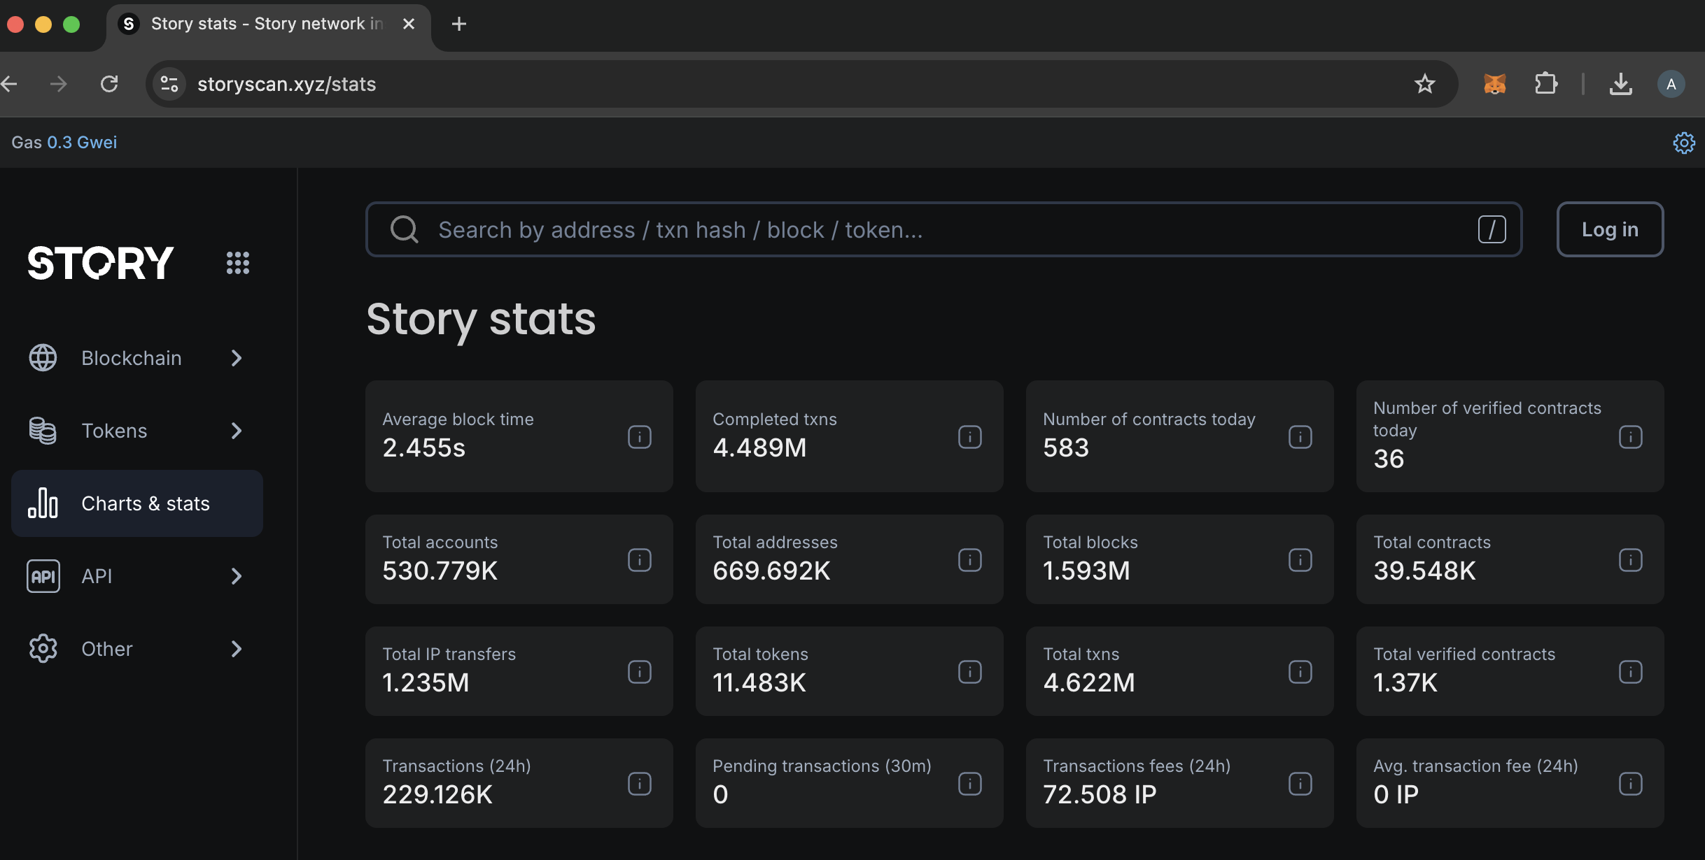This screenshot has width=1705, height=860.
Task: Switch to the Story stats browser tab
Action: [x=266, y=24]
